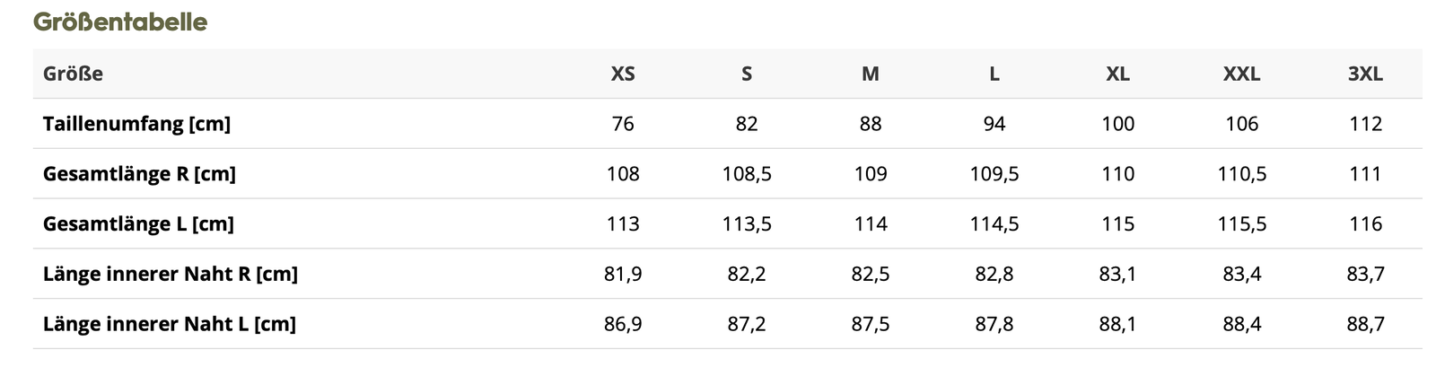The width and height of the screenshot is (1436, 376).
Task: Select the XL size column header
Action: [1118, 74]
